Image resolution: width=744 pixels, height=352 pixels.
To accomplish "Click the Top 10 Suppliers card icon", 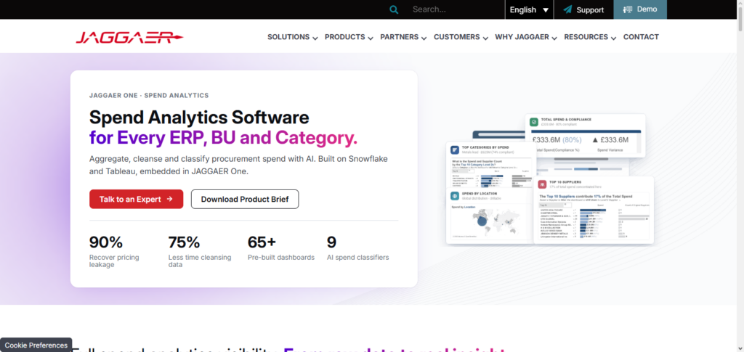I will point(542,184).
